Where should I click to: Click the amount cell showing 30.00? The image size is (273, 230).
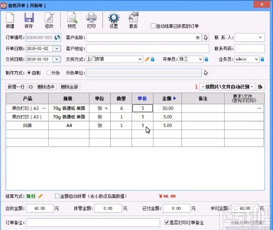[x=168, y=108]
